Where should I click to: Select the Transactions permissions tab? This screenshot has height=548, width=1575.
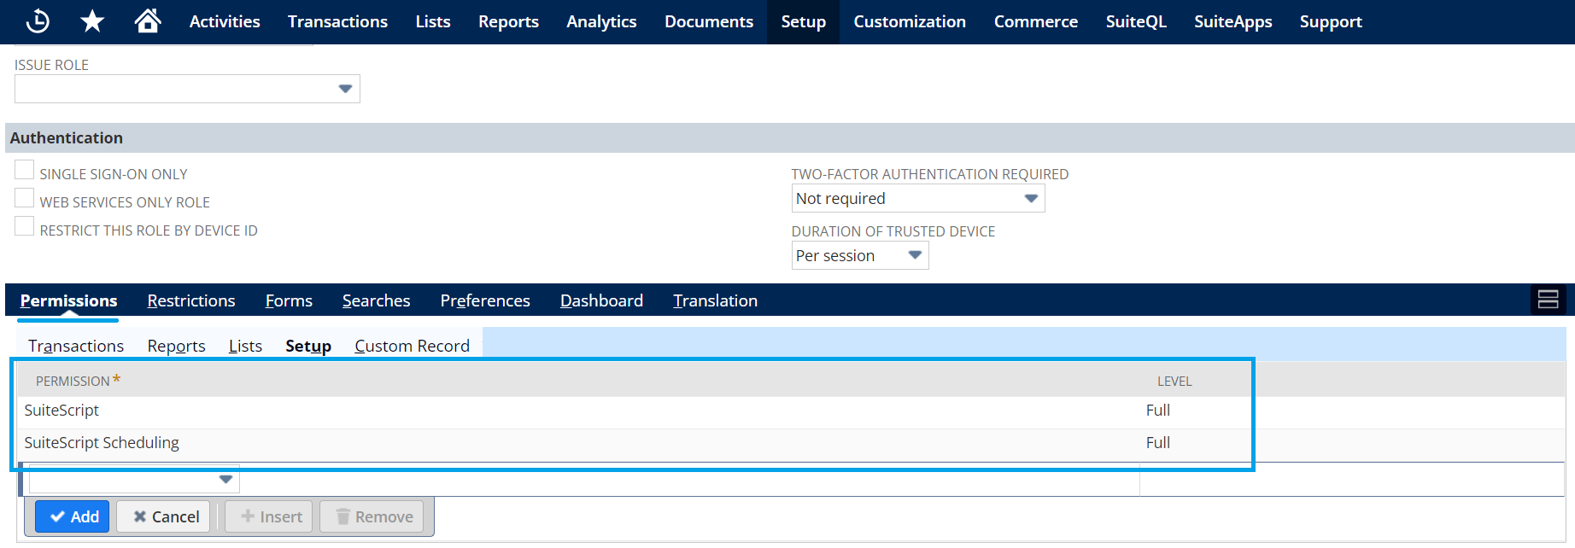[76, 346]
